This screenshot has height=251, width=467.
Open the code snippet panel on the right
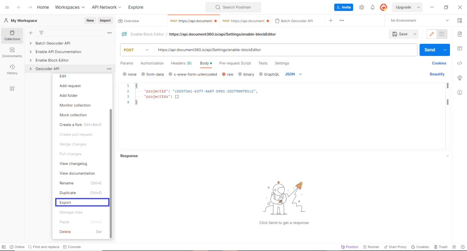460,63
